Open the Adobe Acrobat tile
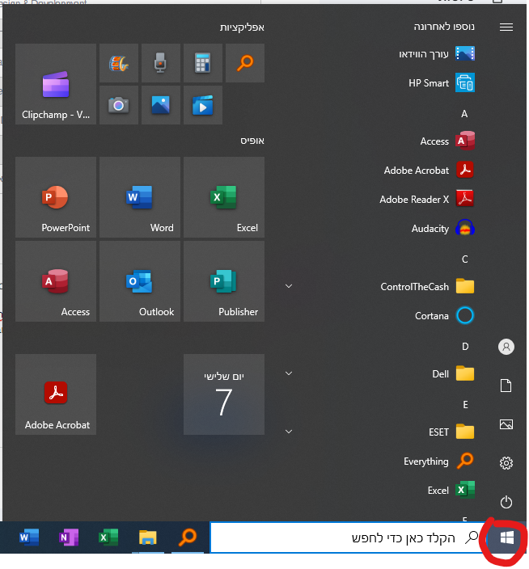529x569 pixels. (56, 394)
